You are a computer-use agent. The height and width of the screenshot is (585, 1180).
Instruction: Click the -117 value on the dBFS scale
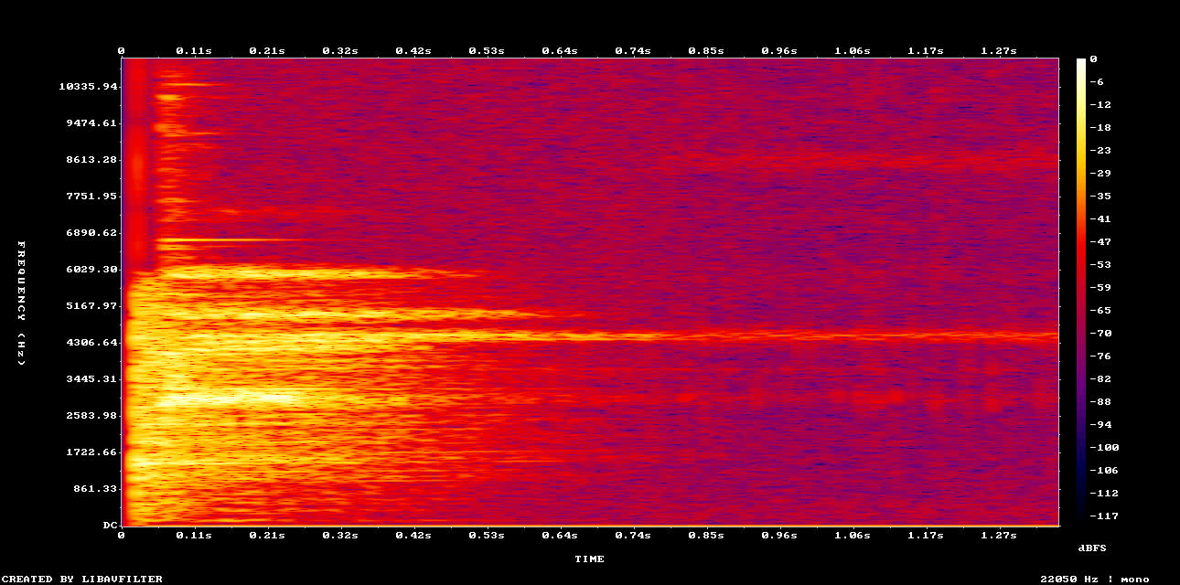point(1102,516)
